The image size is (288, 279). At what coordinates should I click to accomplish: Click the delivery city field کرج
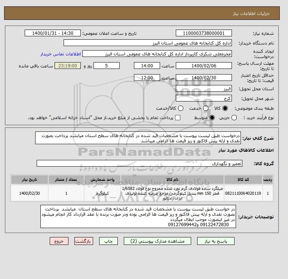[x=204, y=98]
